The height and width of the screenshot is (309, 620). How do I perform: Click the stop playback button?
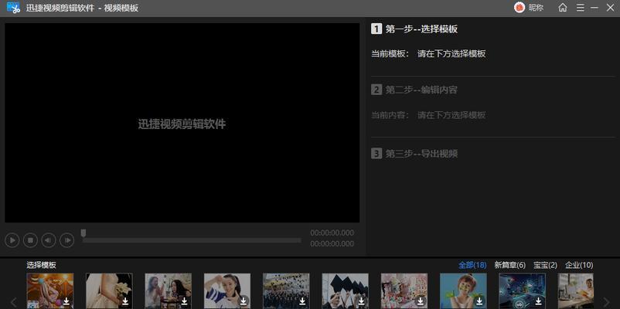(30, 239)
